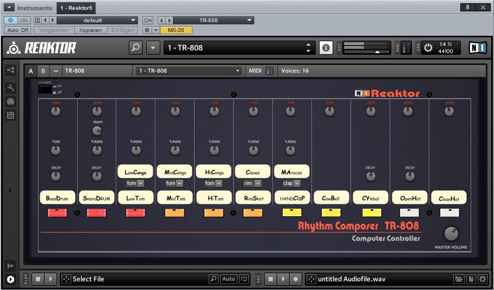Click the Select File target icon

coord(66,279)
